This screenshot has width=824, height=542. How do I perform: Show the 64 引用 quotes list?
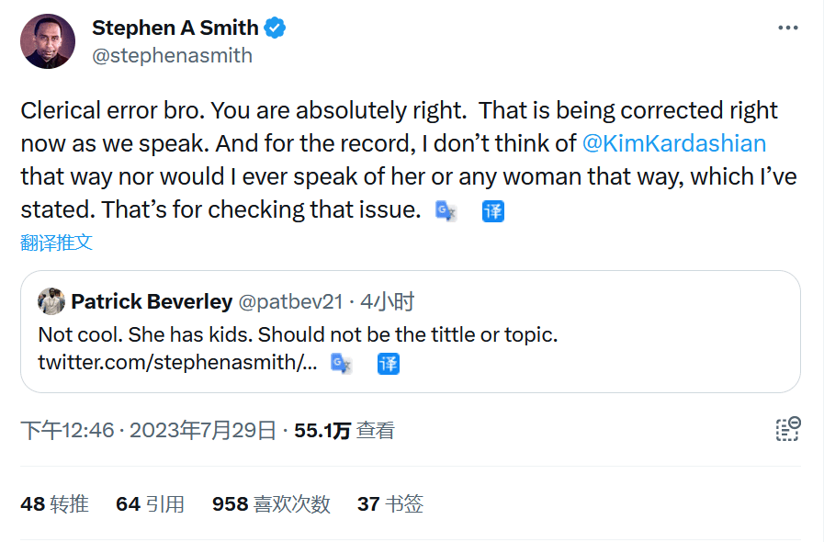tap(150, 503)
